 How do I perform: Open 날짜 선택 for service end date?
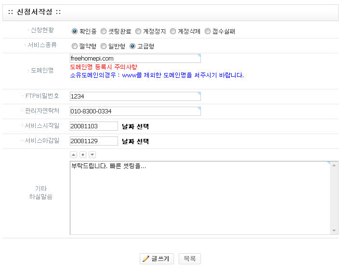click(x=135, y=141)
